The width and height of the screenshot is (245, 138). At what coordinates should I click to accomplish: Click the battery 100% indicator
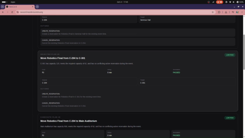(x=240, y=2)
